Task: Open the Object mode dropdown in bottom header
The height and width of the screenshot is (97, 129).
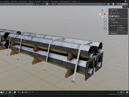Action: tap(26, 92)
